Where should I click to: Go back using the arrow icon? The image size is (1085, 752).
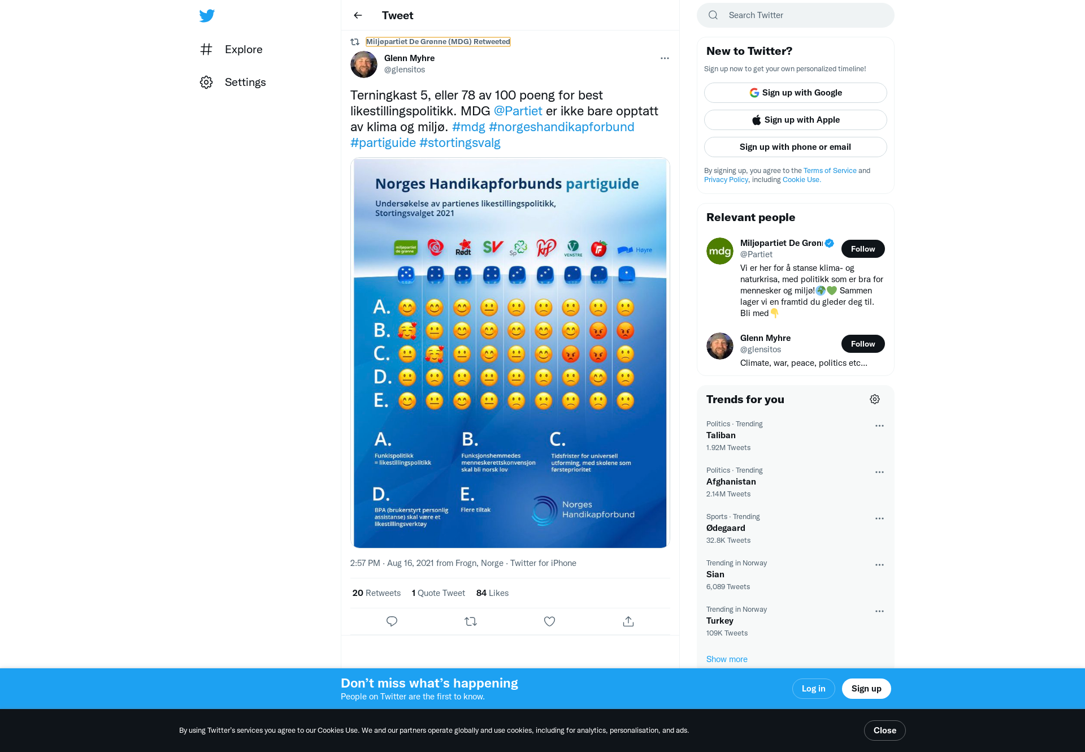point(358,15)
